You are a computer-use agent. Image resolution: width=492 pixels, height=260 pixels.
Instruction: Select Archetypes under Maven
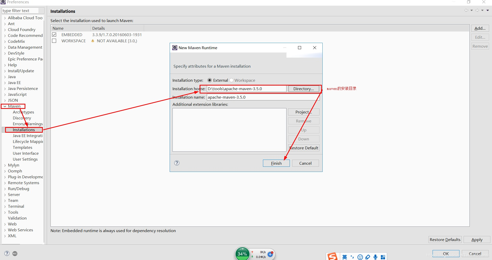(23, 112)
